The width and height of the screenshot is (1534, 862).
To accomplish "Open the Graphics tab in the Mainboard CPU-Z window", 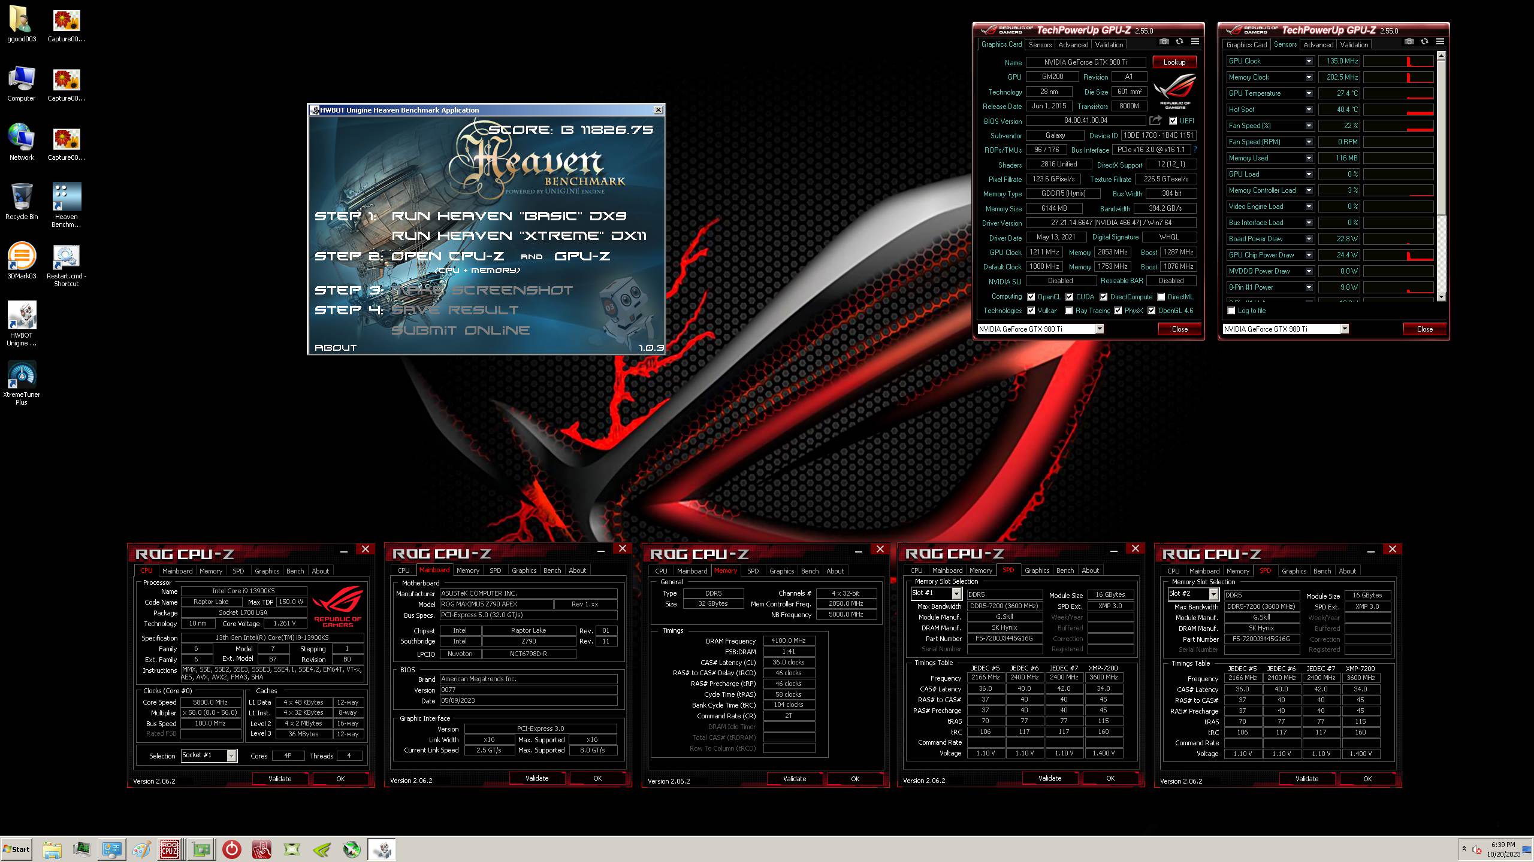I will coord(524,571).
